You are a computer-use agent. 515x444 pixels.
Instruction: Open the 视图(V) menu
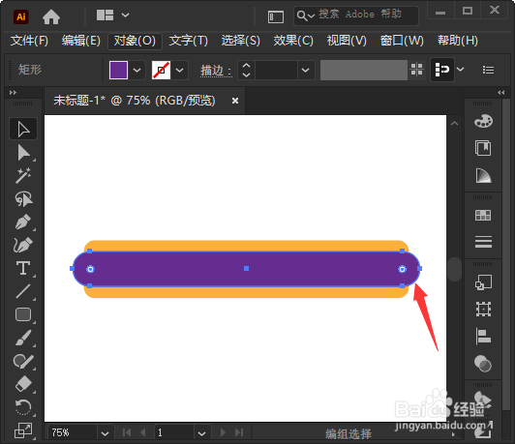pyautogui.click(x=347, y=41)
